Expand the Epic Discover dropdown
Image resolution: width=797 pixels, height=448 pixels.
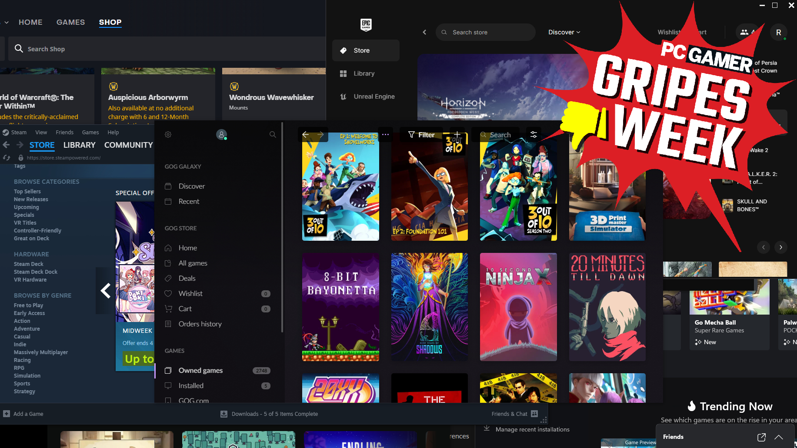tap(564, 32)
